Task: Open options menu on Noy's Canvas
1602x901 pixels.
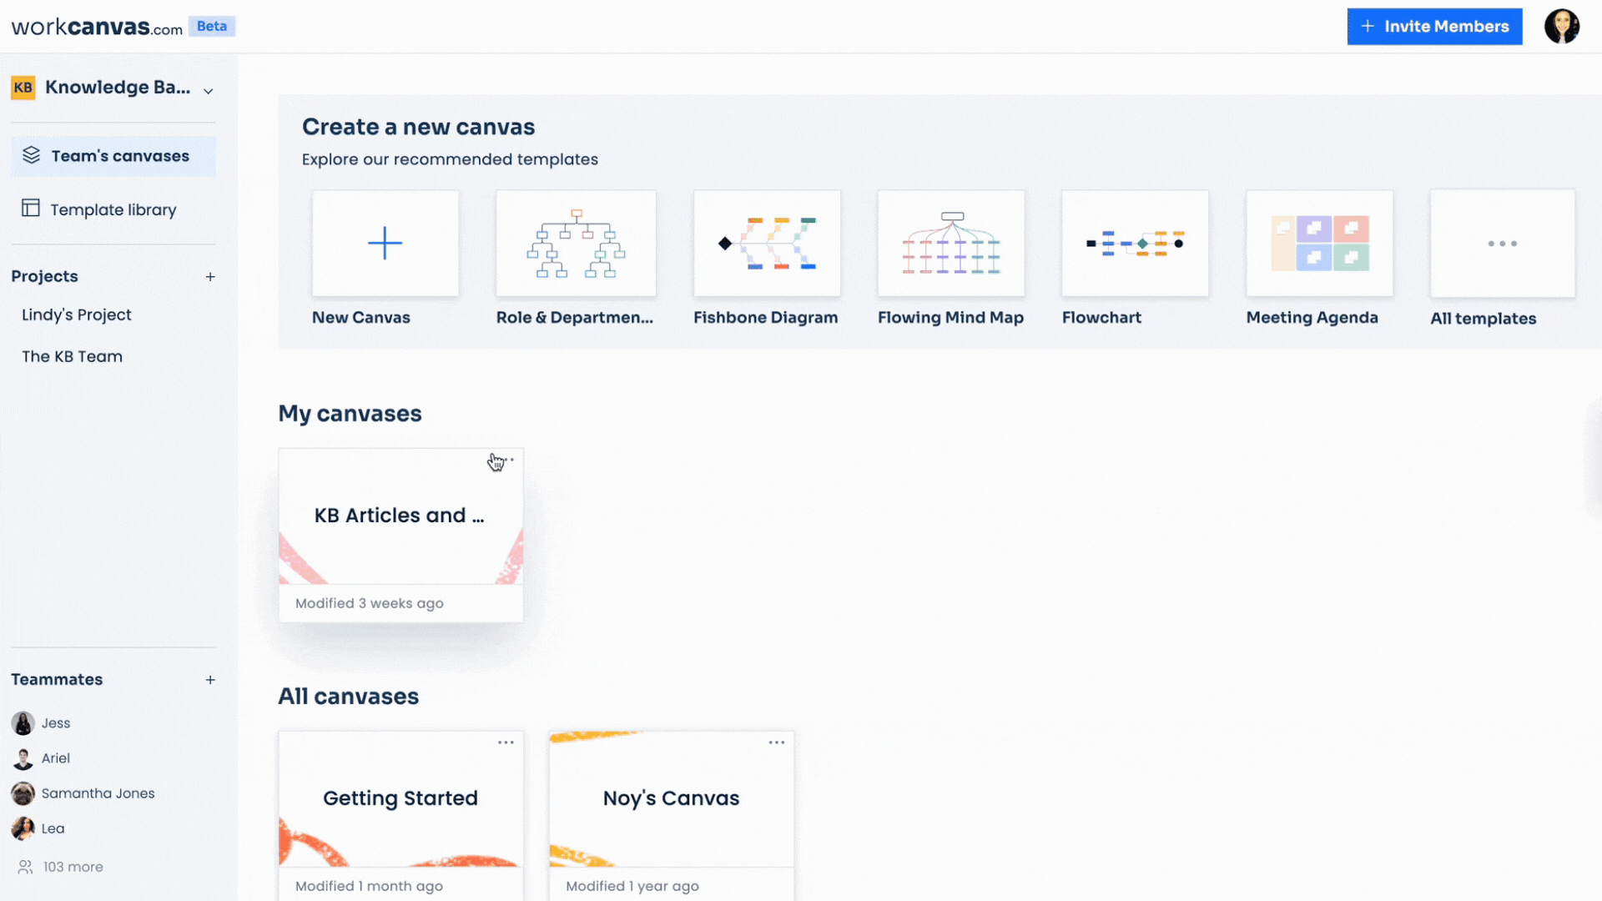Action: pos(777,742)
